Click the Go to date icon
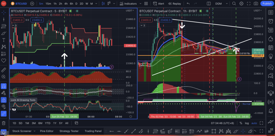Screen dimensions: 275x136 tap(76, 123)
